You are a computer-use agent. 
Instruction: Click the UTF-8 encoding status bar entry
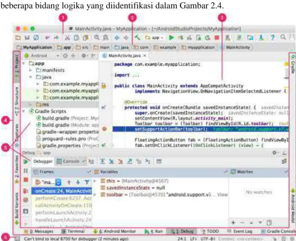point(208,239)
